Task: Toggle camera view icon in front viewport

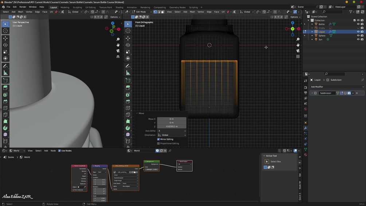Action: (298, 51)
